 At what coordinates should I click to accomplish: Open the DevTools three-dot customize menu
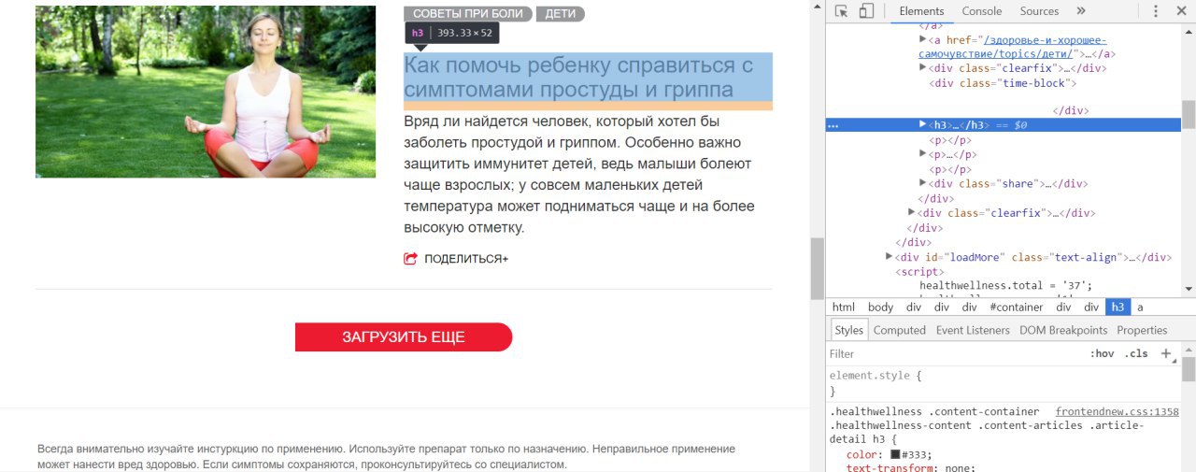tap(1156, 11)
